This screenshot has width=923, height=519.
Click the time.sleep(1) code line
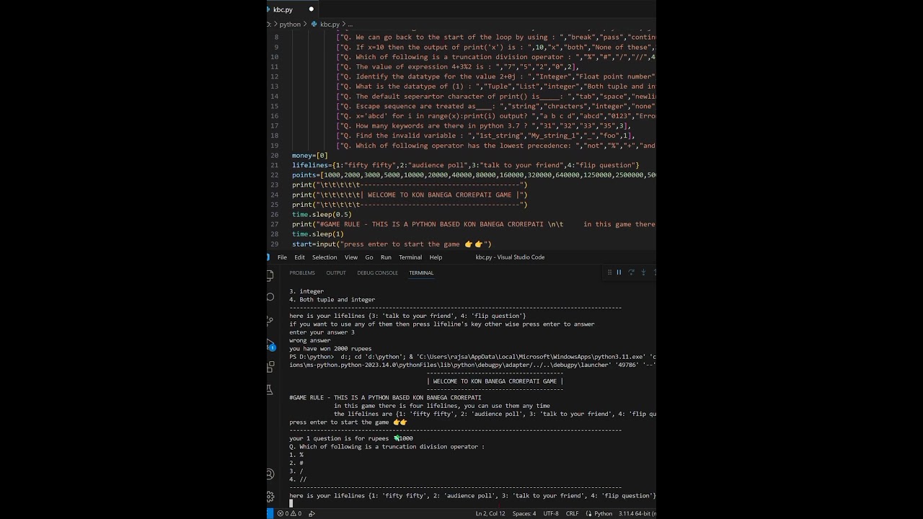click(x=318, y=234)
